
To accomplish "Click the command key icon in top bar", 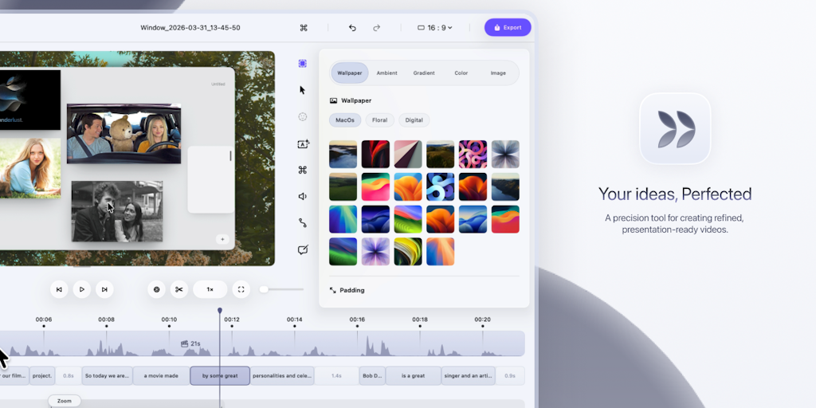I will point(304,28).
